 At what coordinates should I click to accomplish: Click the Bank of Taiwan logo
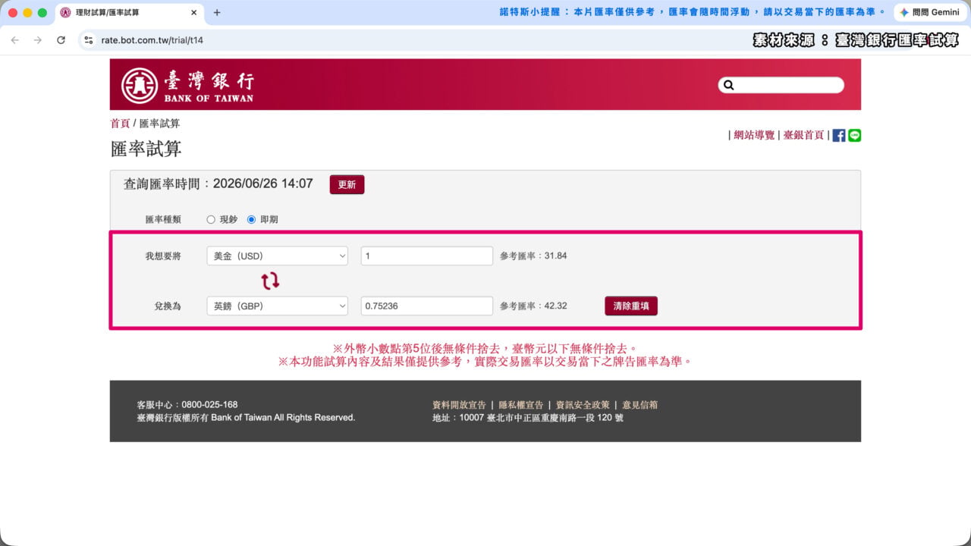click(x=188, y=85)
